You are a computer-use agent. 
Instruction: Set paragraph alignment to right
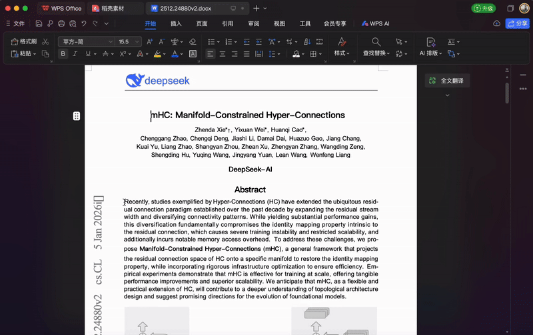235,53
